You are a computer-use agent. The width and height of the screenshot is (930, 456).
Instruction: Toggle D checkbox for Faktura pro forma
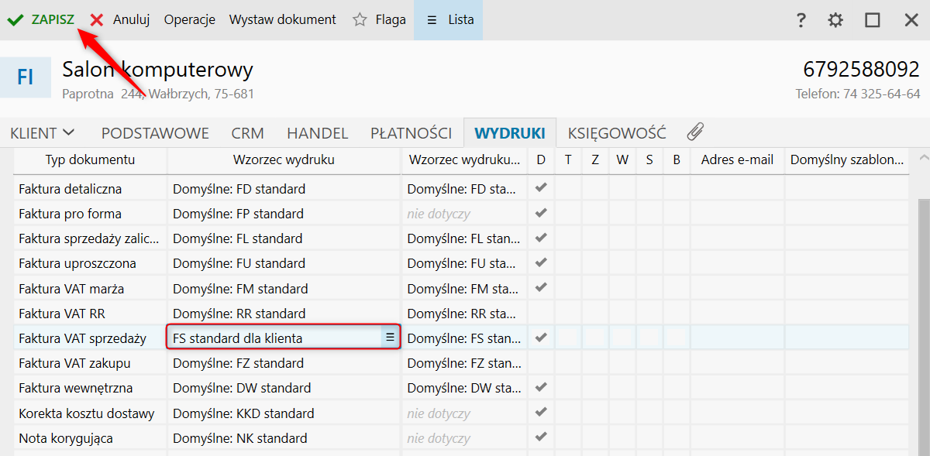click(541, 213)
